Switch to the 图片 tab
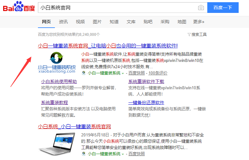 [x=97, y=22]
